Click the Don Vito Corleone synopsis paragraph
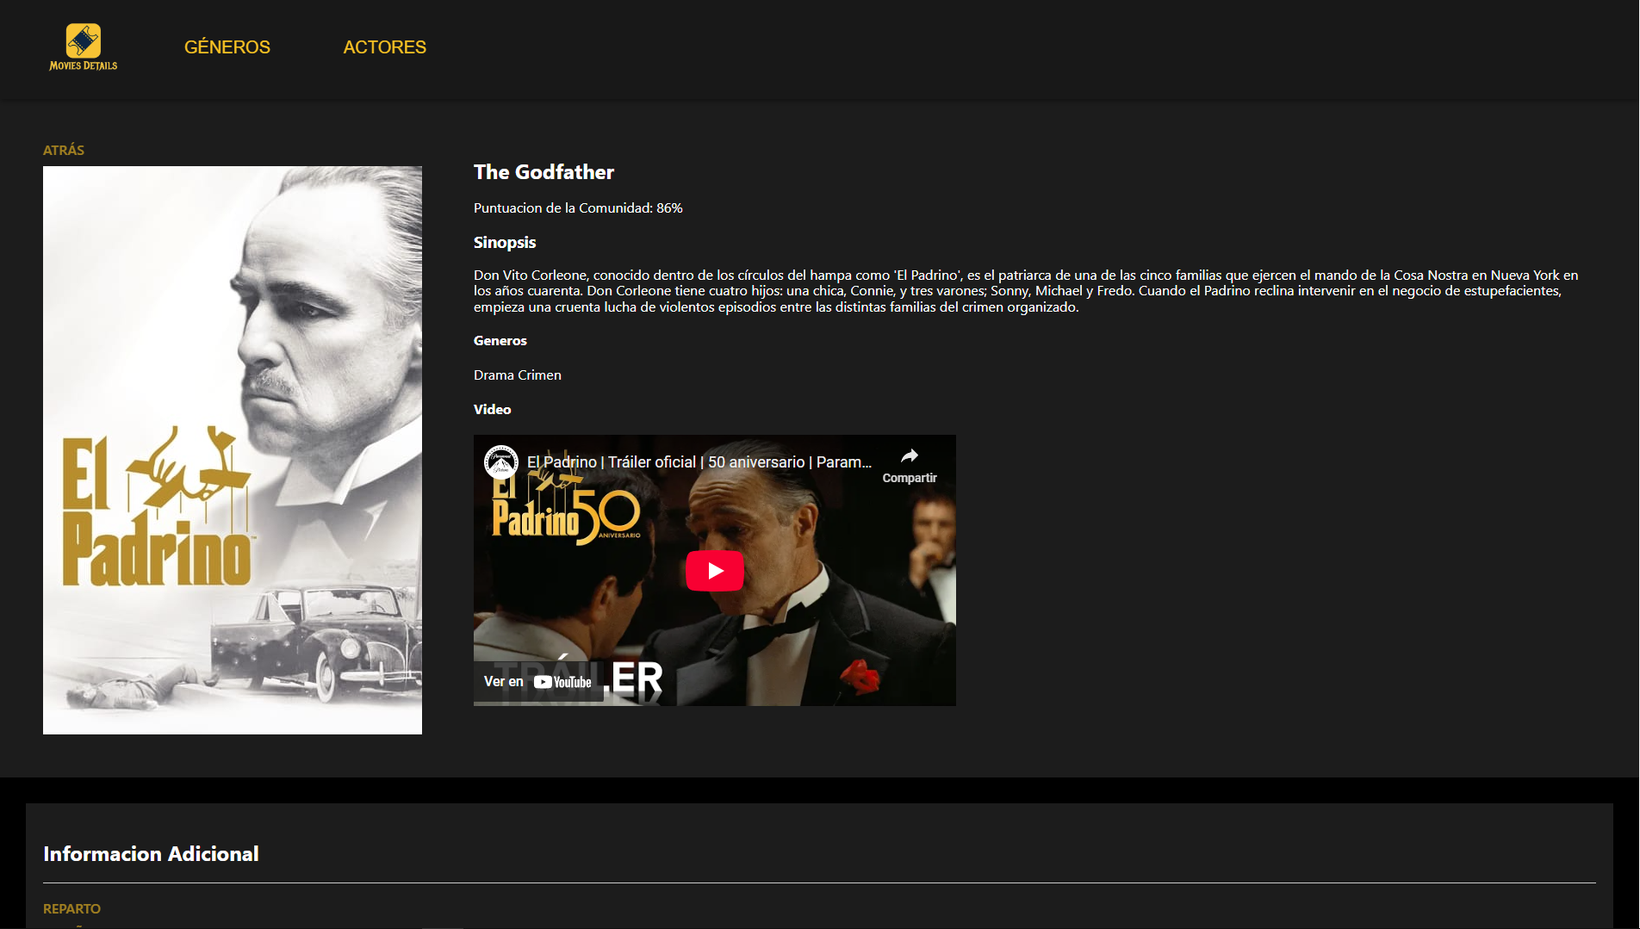Image resolution: width=1640 pixels, height=929 pixels. [x=1025, y=291]
